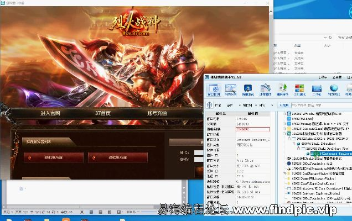Open the 窗口探测 window detection tool
The height and width of the screenshot is (221, 352).
pos(214,90)
